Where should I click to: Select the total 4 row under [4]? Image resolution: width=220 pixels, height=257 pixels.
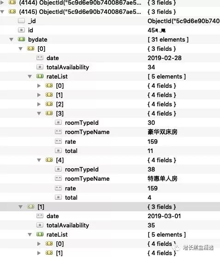coord(110,198)
